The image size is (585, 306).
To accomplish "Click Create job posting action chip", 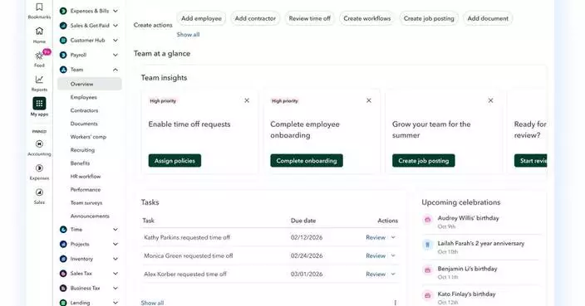I will tap(429, 18).
